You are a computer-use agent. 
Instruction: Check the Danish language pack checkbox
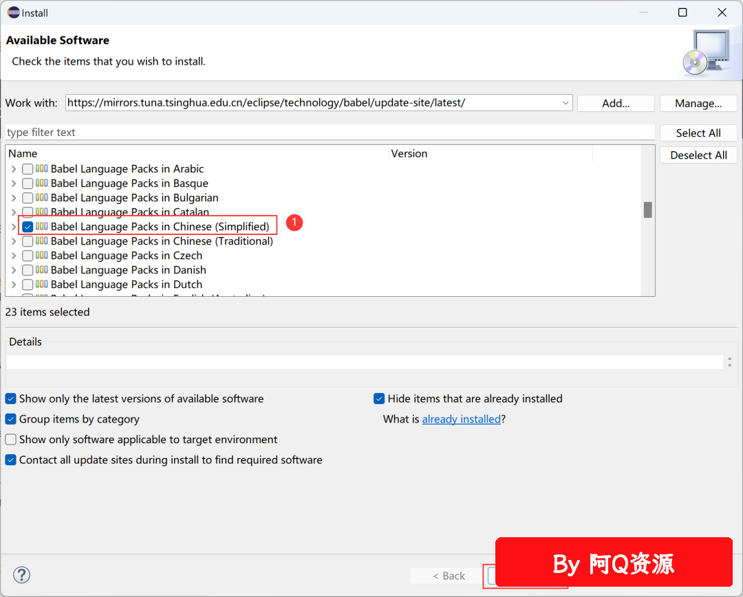[x=28, y=270]
